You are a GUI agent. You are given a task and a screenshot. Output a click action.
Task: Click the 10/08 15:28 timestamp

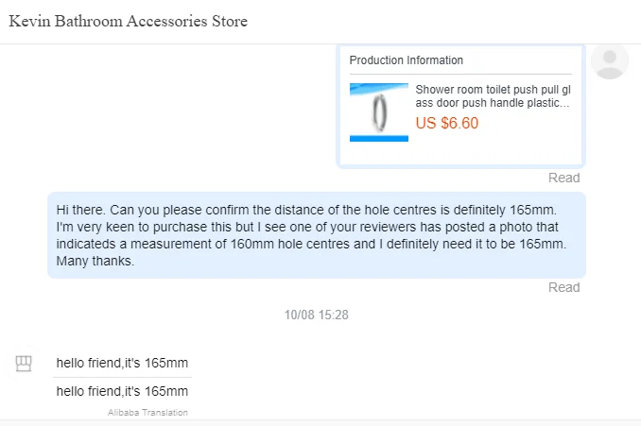[x=316, y=315]
